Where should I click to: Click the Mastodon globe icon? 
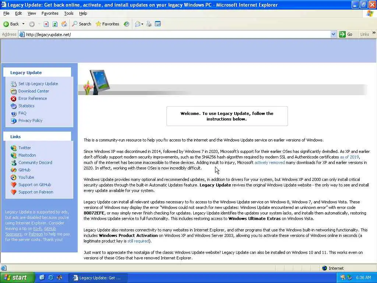[14, 156]
